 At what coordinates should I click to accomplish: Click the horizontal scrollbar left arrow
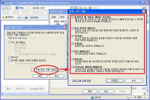2,94
